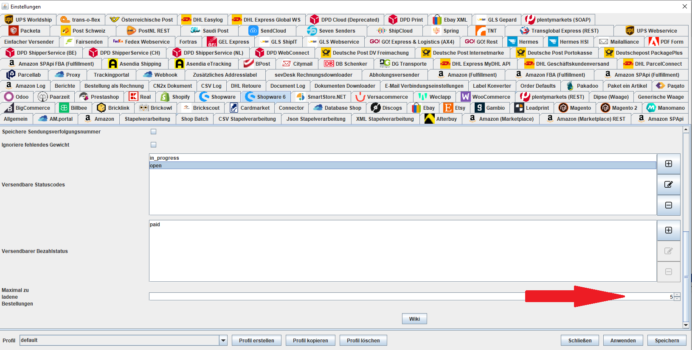Click the scrollbar down arrow
Image resolution: width=692 pixels, height=350 pixels.
coord(686,325)
